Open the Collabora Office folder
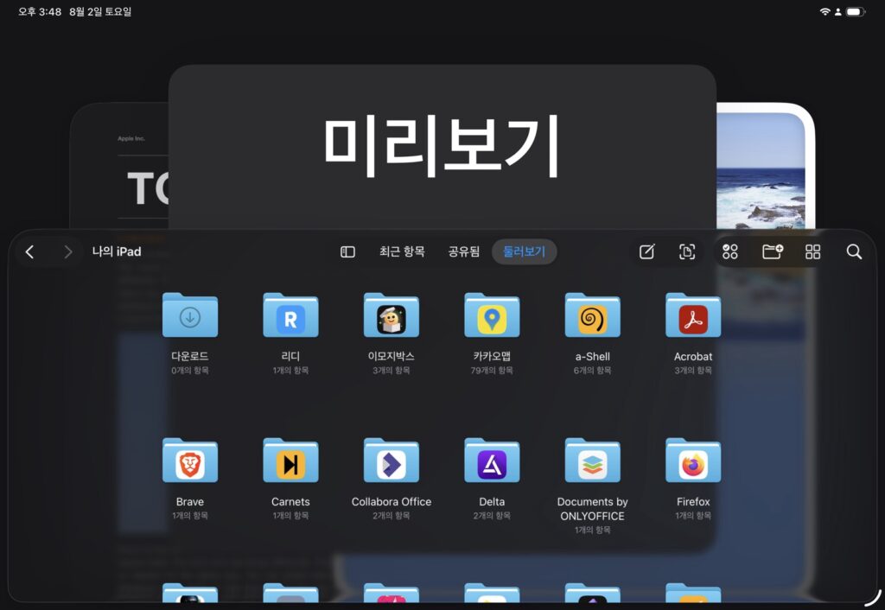Image resolution: width=885 pixels, height=610 pixels. (x=392, y=461)
